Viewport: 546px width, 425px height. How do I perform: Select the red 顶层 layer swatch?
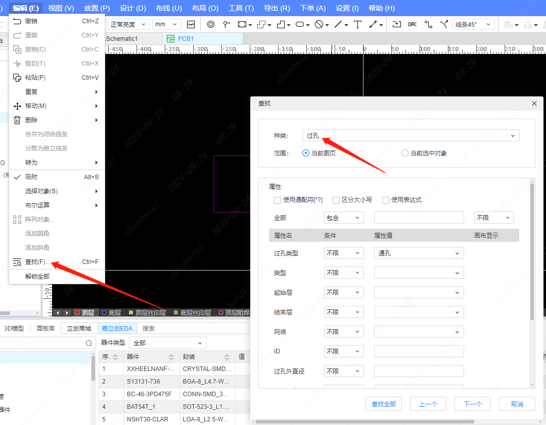point(77,313)
